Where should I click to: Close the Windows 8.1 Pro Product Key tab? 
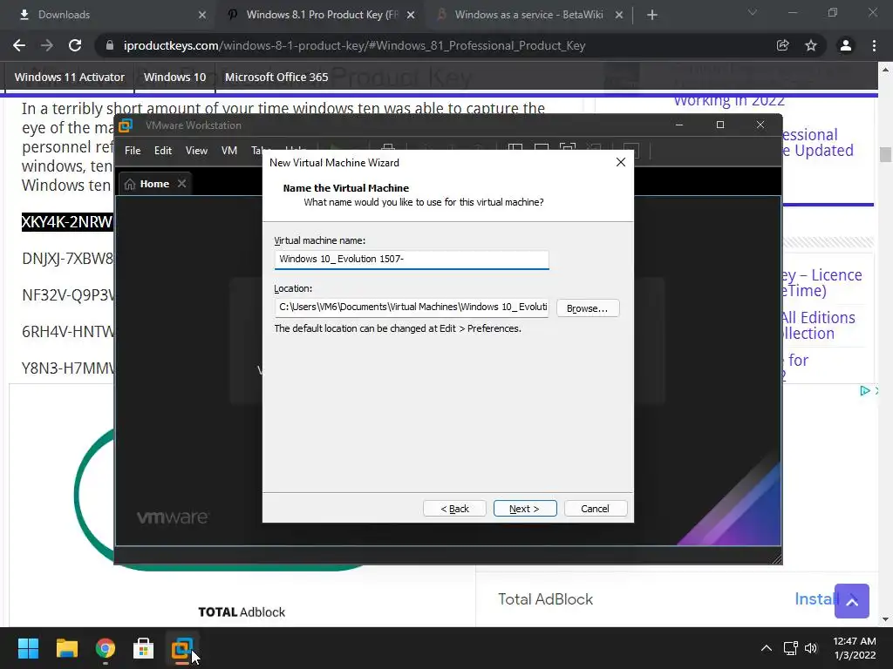(412, 15)
